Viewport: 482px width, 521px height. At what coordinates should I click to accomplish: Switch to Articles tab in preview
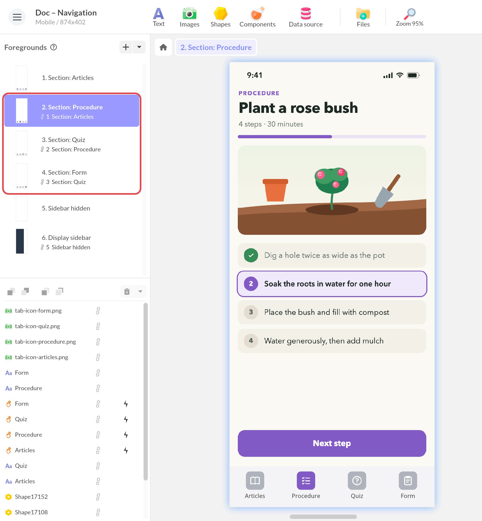255,485
